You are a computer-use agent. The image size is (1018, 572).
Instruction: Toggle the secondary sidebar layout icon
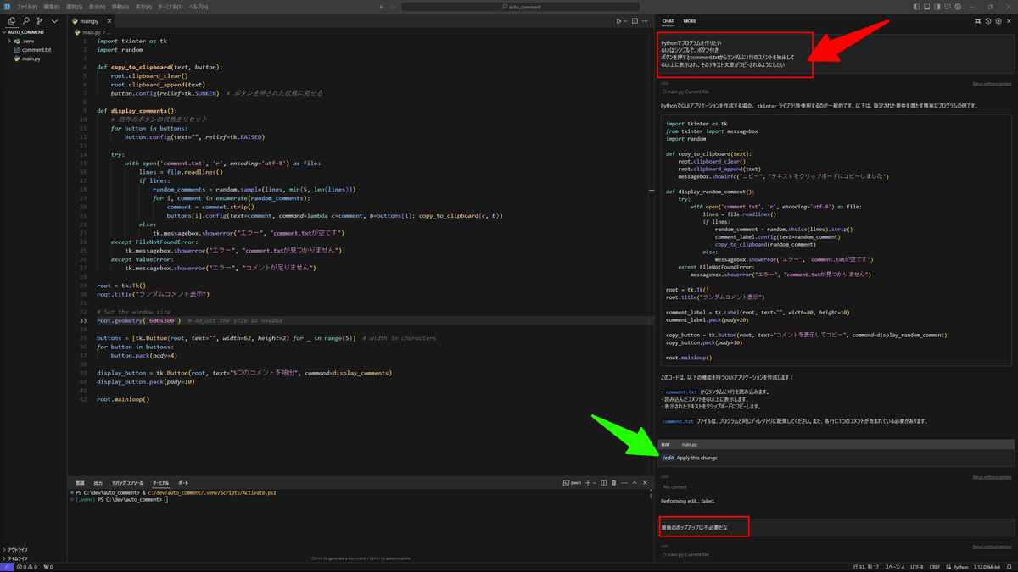937,7
